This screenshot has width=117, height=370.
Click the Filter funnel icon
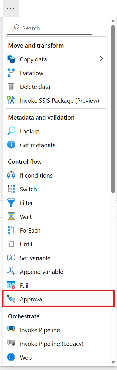[x=11, y=203]
